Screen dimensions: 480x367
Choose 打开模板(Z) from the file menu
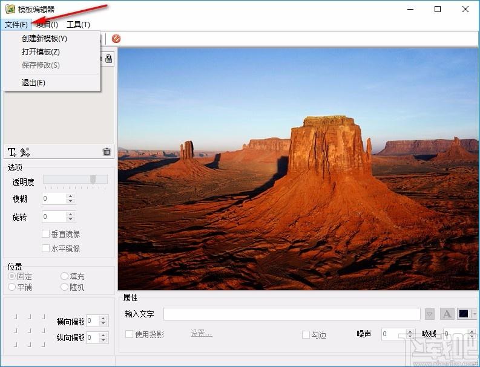coord(41,51)
